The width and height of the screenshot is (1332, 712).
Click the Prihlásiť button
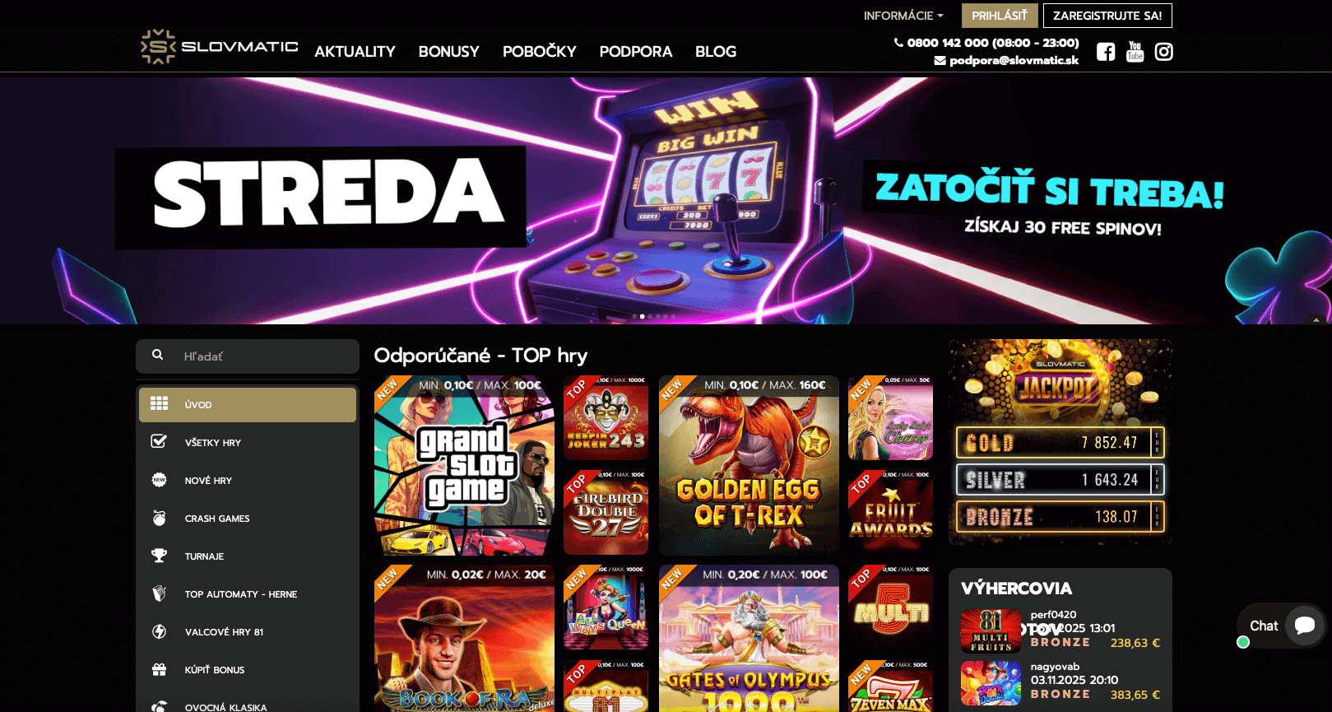tap(1000, 16)
